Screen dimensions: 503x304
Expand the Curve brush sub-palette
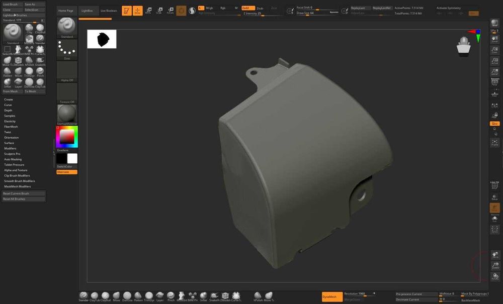(x=8, y=105)
